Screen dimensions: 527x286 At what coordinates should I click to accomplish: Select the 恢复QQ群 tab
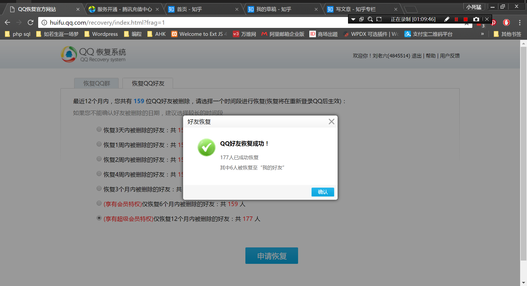coord(97,83)
